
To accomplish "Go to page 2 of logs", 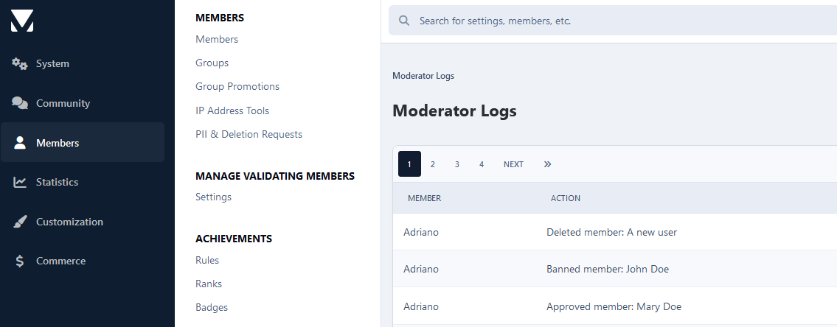I will pos(432,164).
